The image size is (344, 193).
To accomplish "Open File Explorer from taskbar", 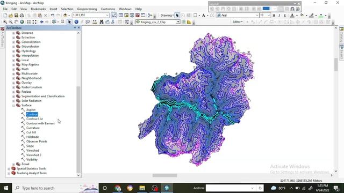I will (x=142, y=188).
